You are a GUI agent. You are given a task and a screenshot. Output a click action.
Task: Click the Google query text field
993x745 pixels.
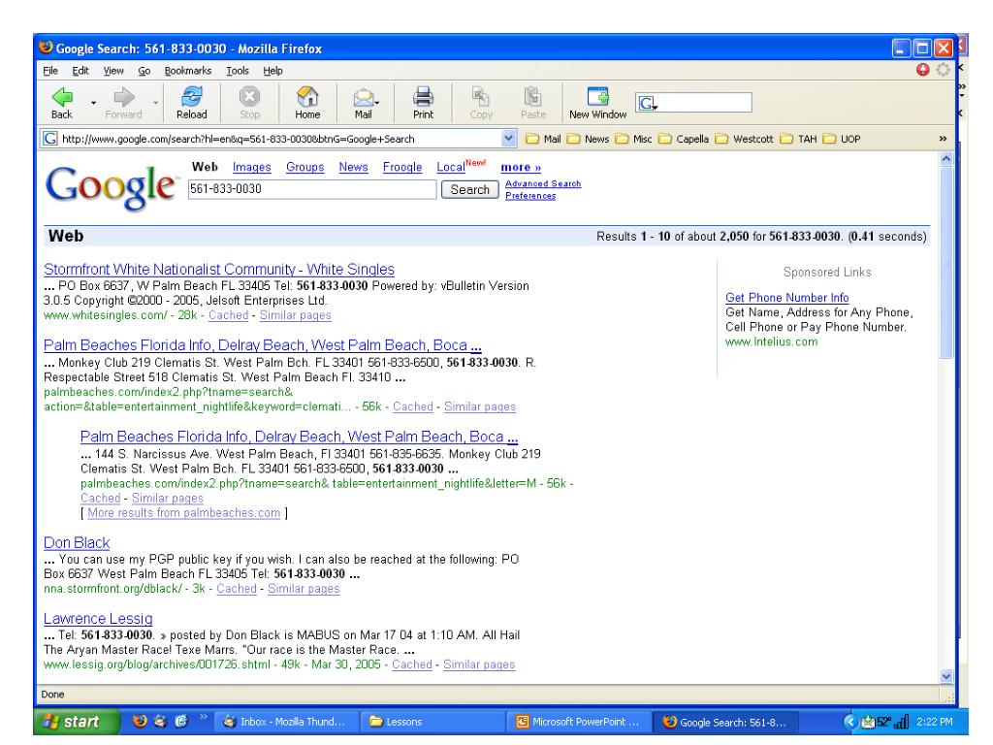point(312,189)
